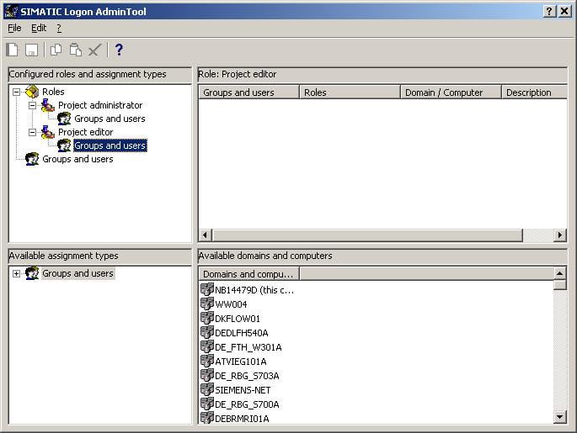Collapse the Project administrator node
This screenshot has width=577, height=433.
pyautogui.click(x=32, y=105)
